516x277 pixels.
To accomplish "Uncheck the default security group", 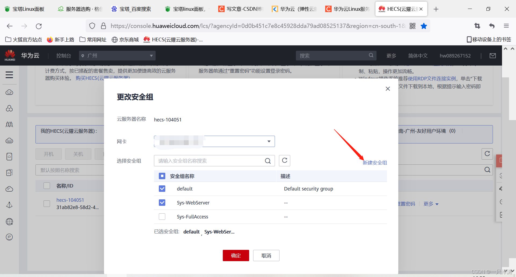I will [162, 189].
